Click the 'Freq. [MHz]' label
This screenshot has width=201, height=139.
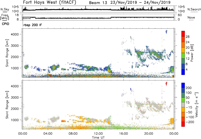pos(5,17)
